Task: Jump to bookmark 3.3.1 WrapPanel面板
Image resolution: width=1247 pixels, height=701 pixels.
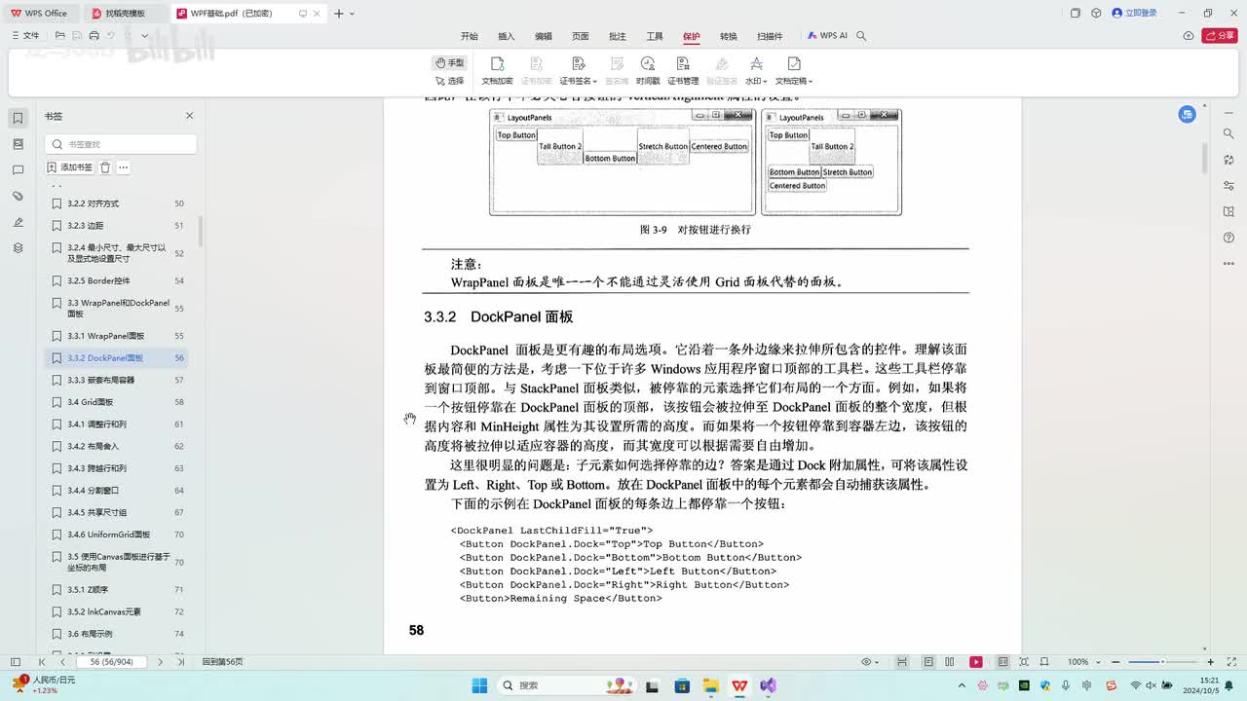Action: tap(117, 336)
